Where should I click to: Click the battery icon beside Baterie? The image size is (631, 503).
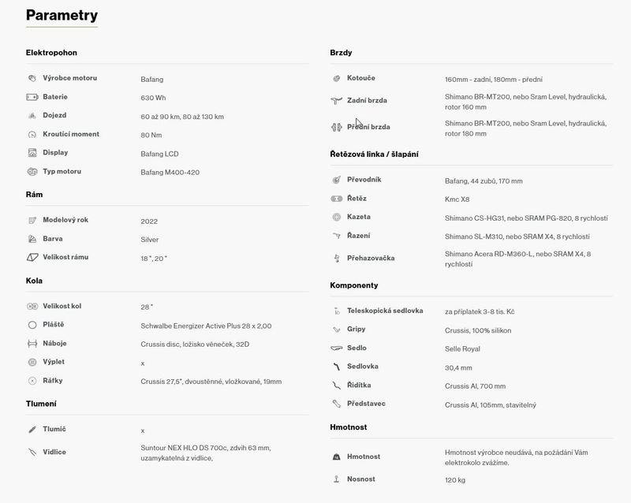[32, 97]
